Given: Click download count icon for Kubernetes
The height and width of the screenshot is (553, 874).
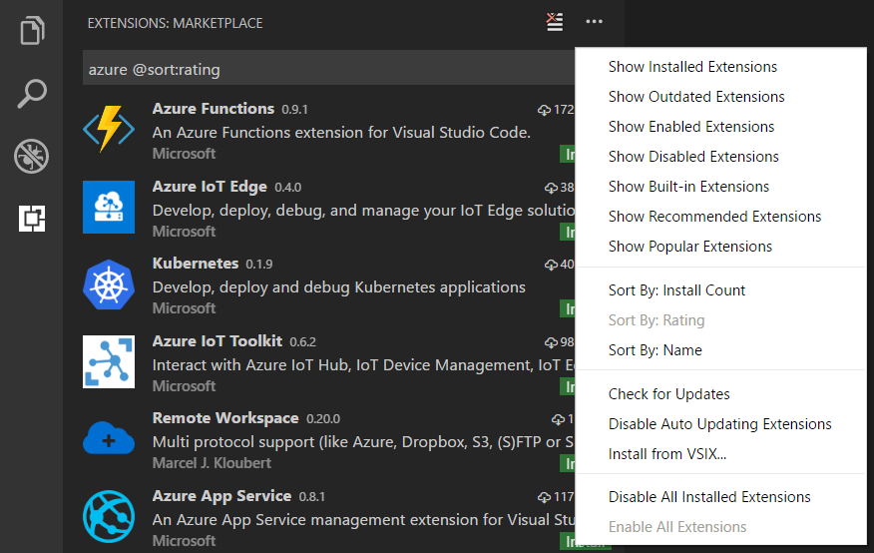Looking at the screenshot, I should [551, 265].
